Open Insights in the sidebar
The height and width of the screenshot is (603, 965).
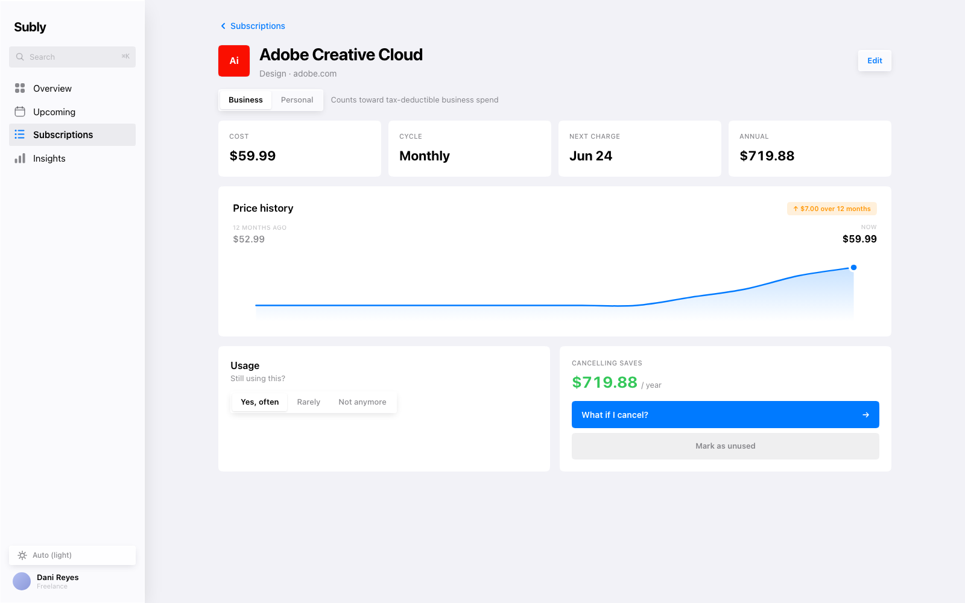[72, 158]
